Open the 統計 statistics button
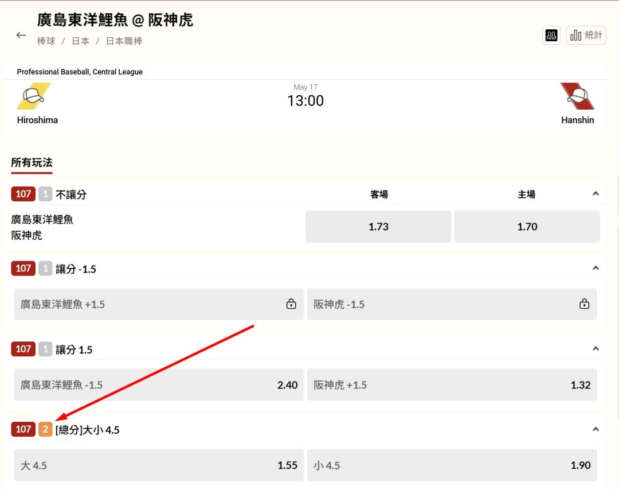This screenshot has height=490, width=619. coord(586,36)
